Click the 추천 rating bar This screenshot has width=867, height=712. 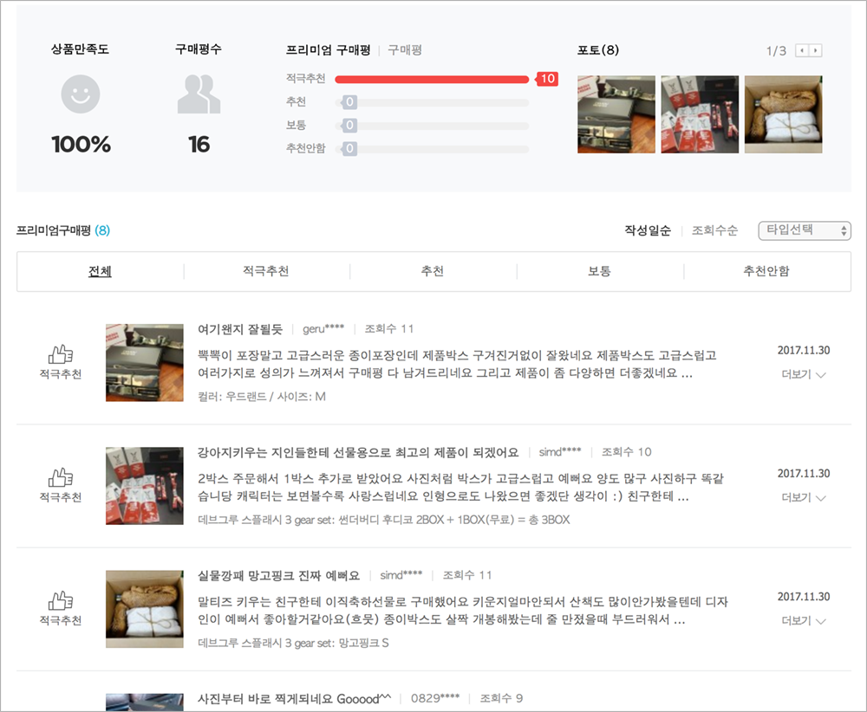point(432,103)
